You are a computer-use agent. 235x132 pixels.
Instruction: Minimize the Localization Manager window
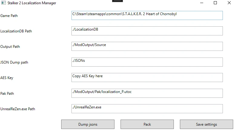tap(202, 3)
